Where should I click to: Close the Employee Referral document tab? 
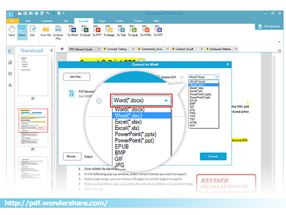click(x=236, y=49)
